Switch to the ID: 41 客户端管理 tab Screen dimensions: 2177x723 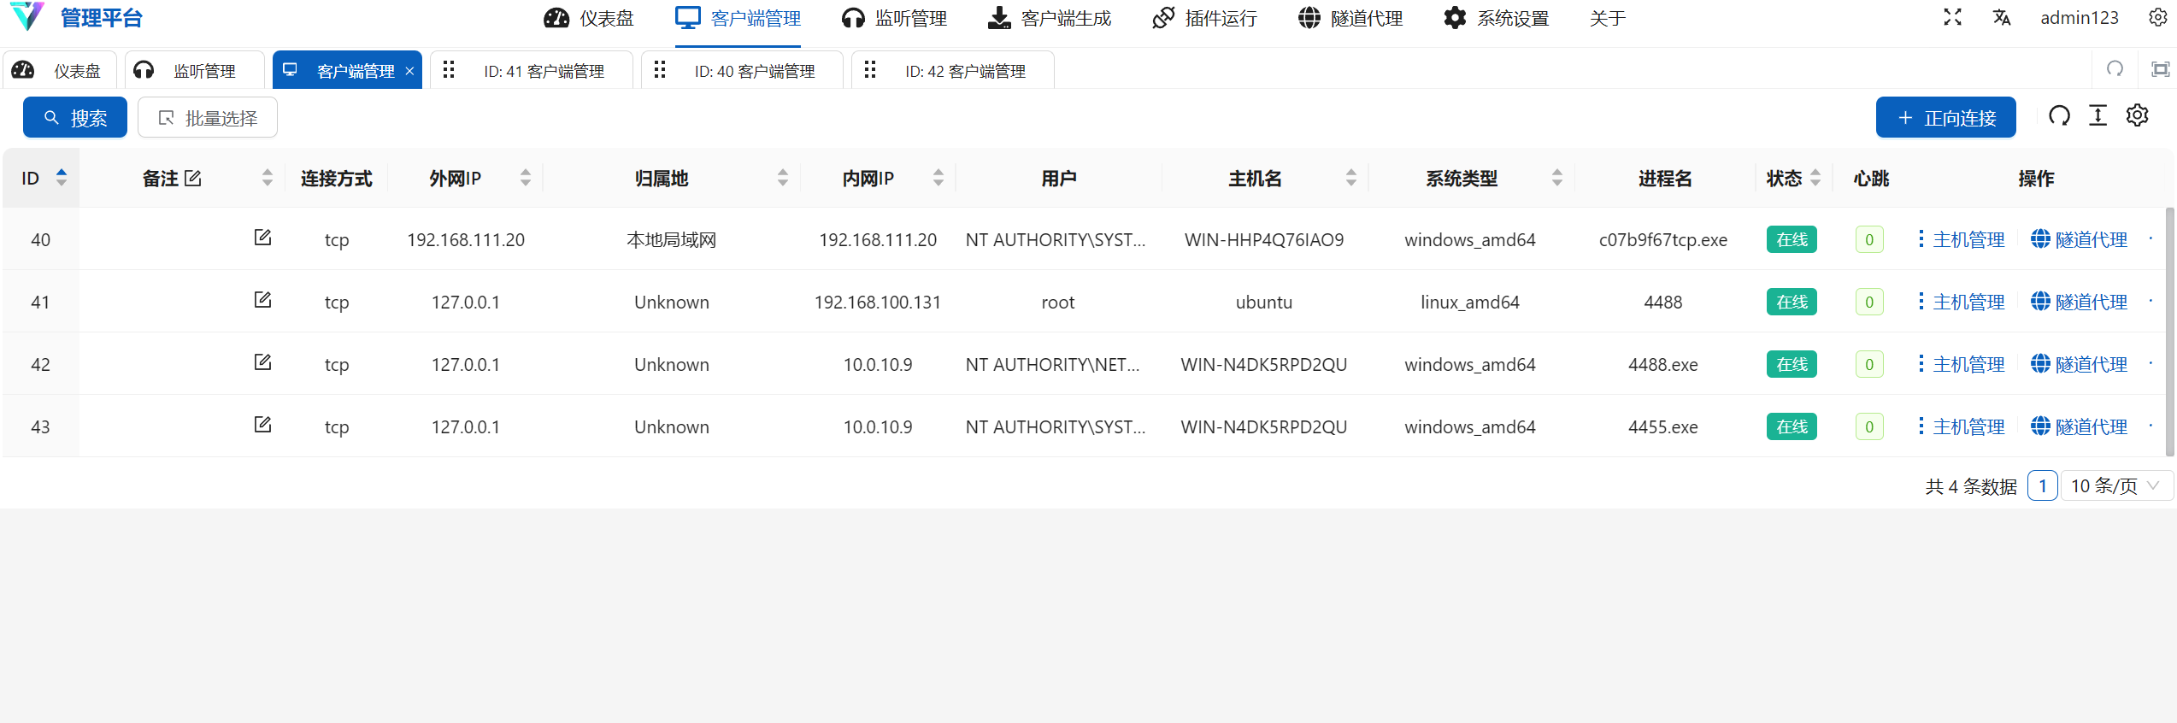[x=531, y=70]
